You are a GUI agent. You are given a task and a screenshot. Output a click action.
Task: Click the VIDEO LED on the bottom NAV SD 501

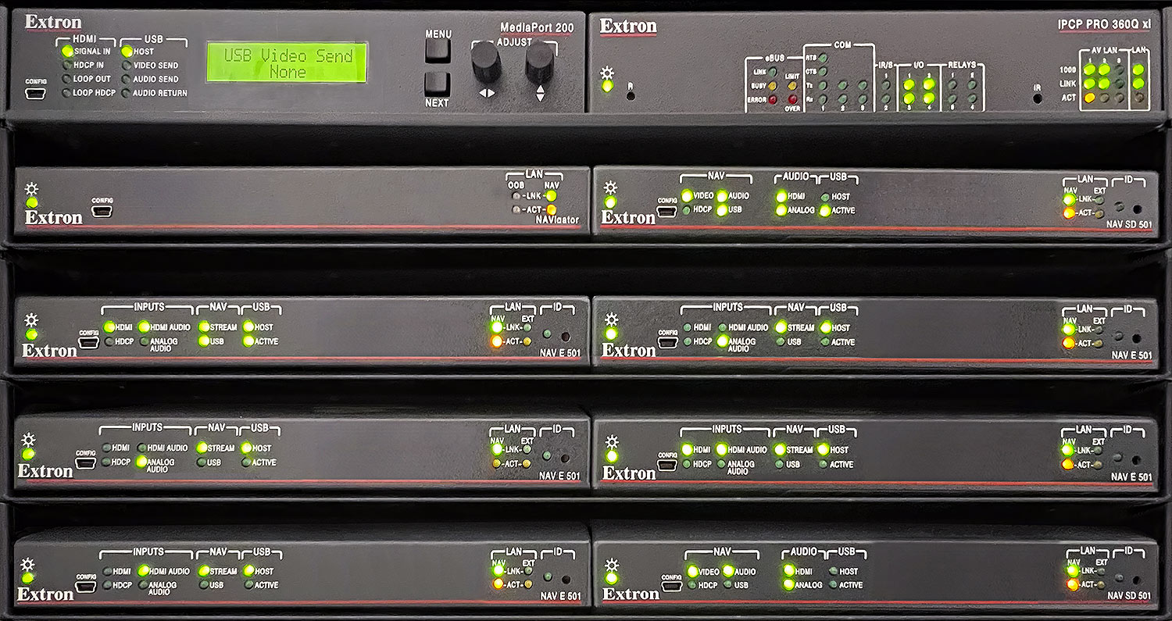[x=692, y=571]
